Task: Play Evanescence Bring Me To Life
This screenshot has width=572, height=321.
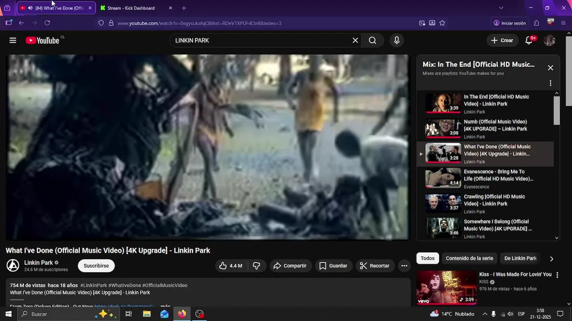Action: click(x=485, y=178)
